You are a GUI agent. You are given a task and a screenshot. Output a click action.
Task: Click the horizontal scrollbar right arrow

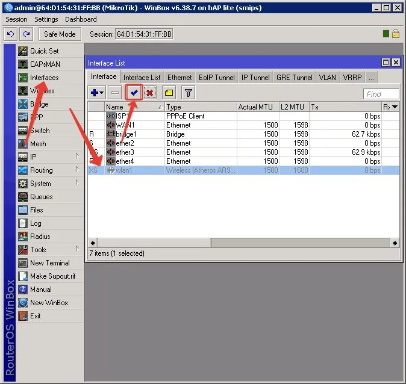[x=395, y=243]
